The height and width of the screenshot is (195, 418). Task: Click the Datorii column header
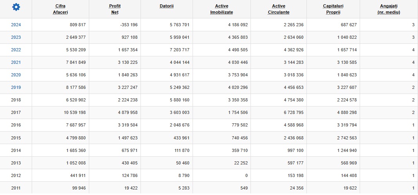tap(167, 6)
